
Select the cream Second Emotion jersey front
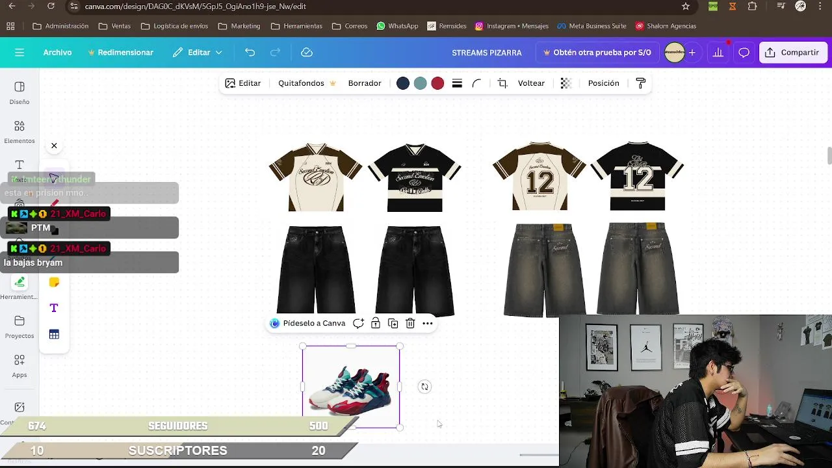(316, 177)
